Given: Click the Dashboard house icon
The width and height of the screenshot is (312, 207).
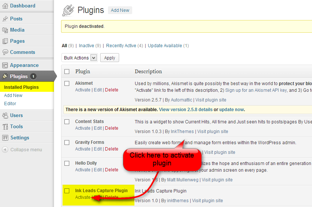Looking at the screenshot, I should coord(5,6).
